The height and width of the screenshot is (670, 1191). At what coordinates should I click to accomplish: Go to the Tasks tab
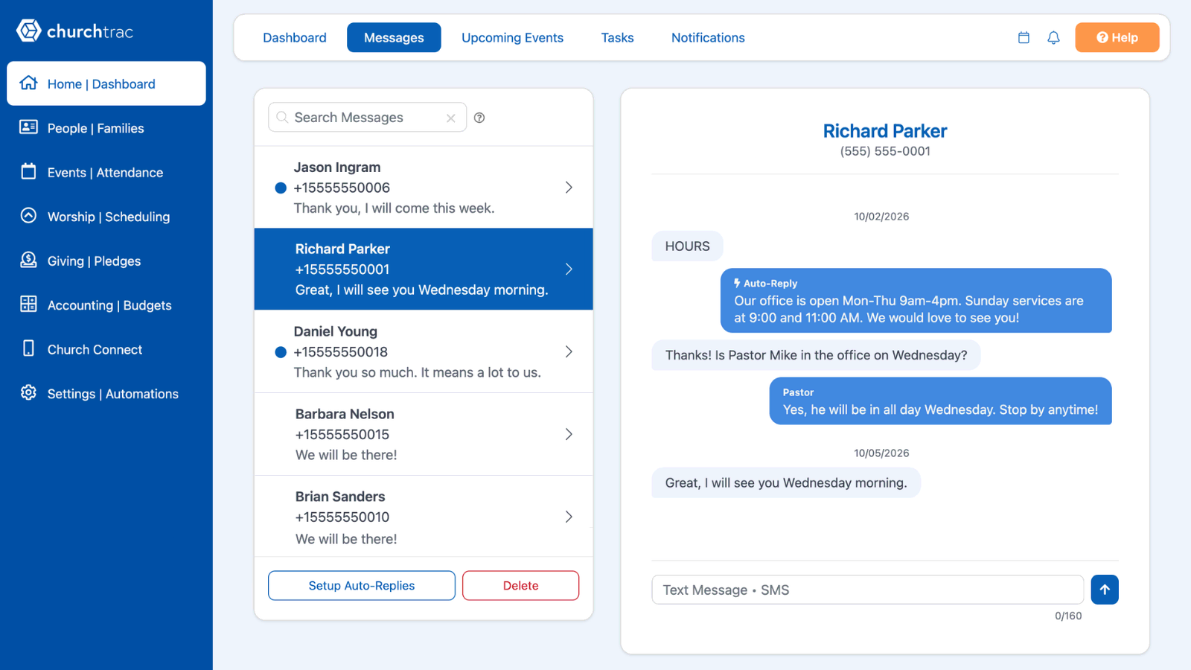tap(617, 37)
